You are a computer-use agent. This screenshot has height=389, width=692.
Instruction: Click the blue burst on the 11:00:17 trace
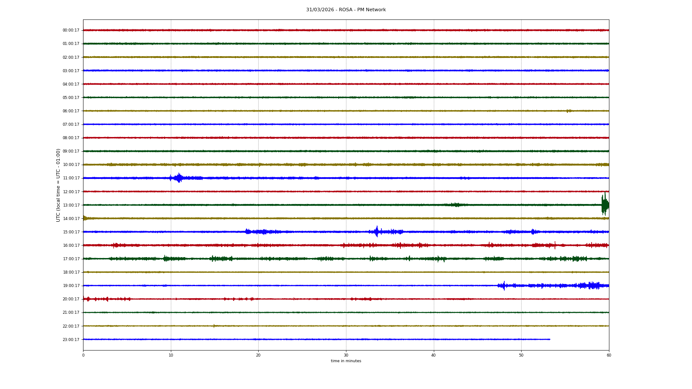point(179,178)
